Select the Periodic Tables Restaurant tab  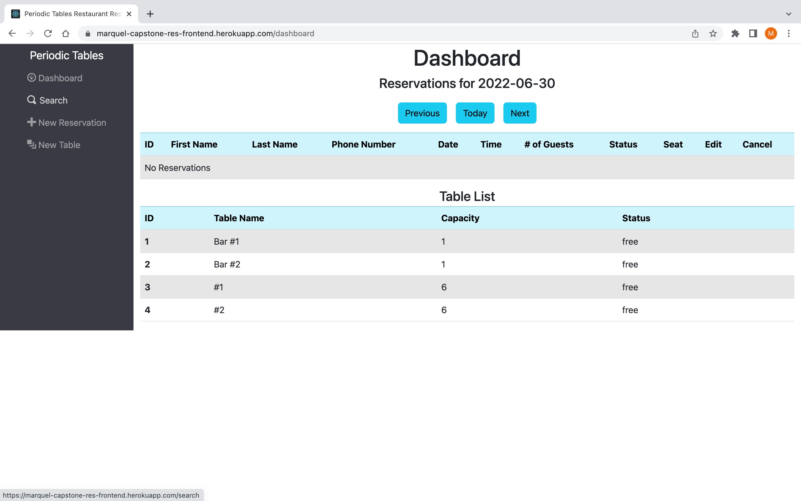71,14
